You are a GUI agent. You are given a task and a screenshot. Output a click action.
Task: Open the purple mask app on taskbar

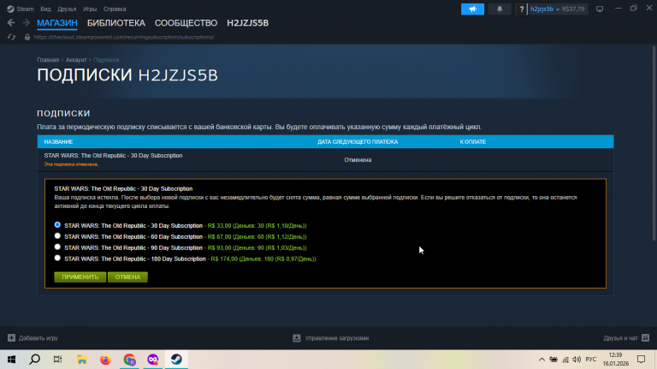(x=153, y=360)
